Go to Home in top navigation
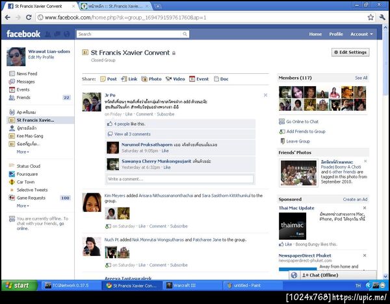The height and width of the screenshot is (304, 390). 315,34
